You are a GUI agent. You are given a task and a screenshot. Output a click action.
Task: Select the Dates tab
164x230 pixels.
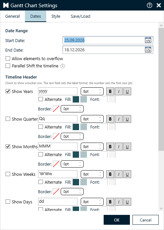click(x=35, y=16)
